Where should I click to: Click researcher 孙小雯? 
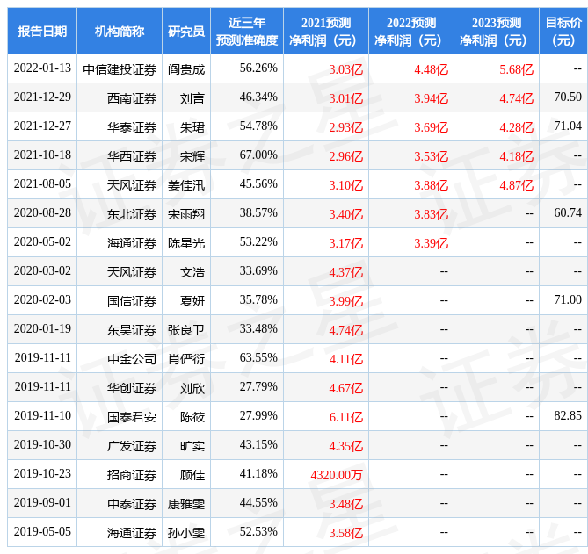(x=186, y=533)
